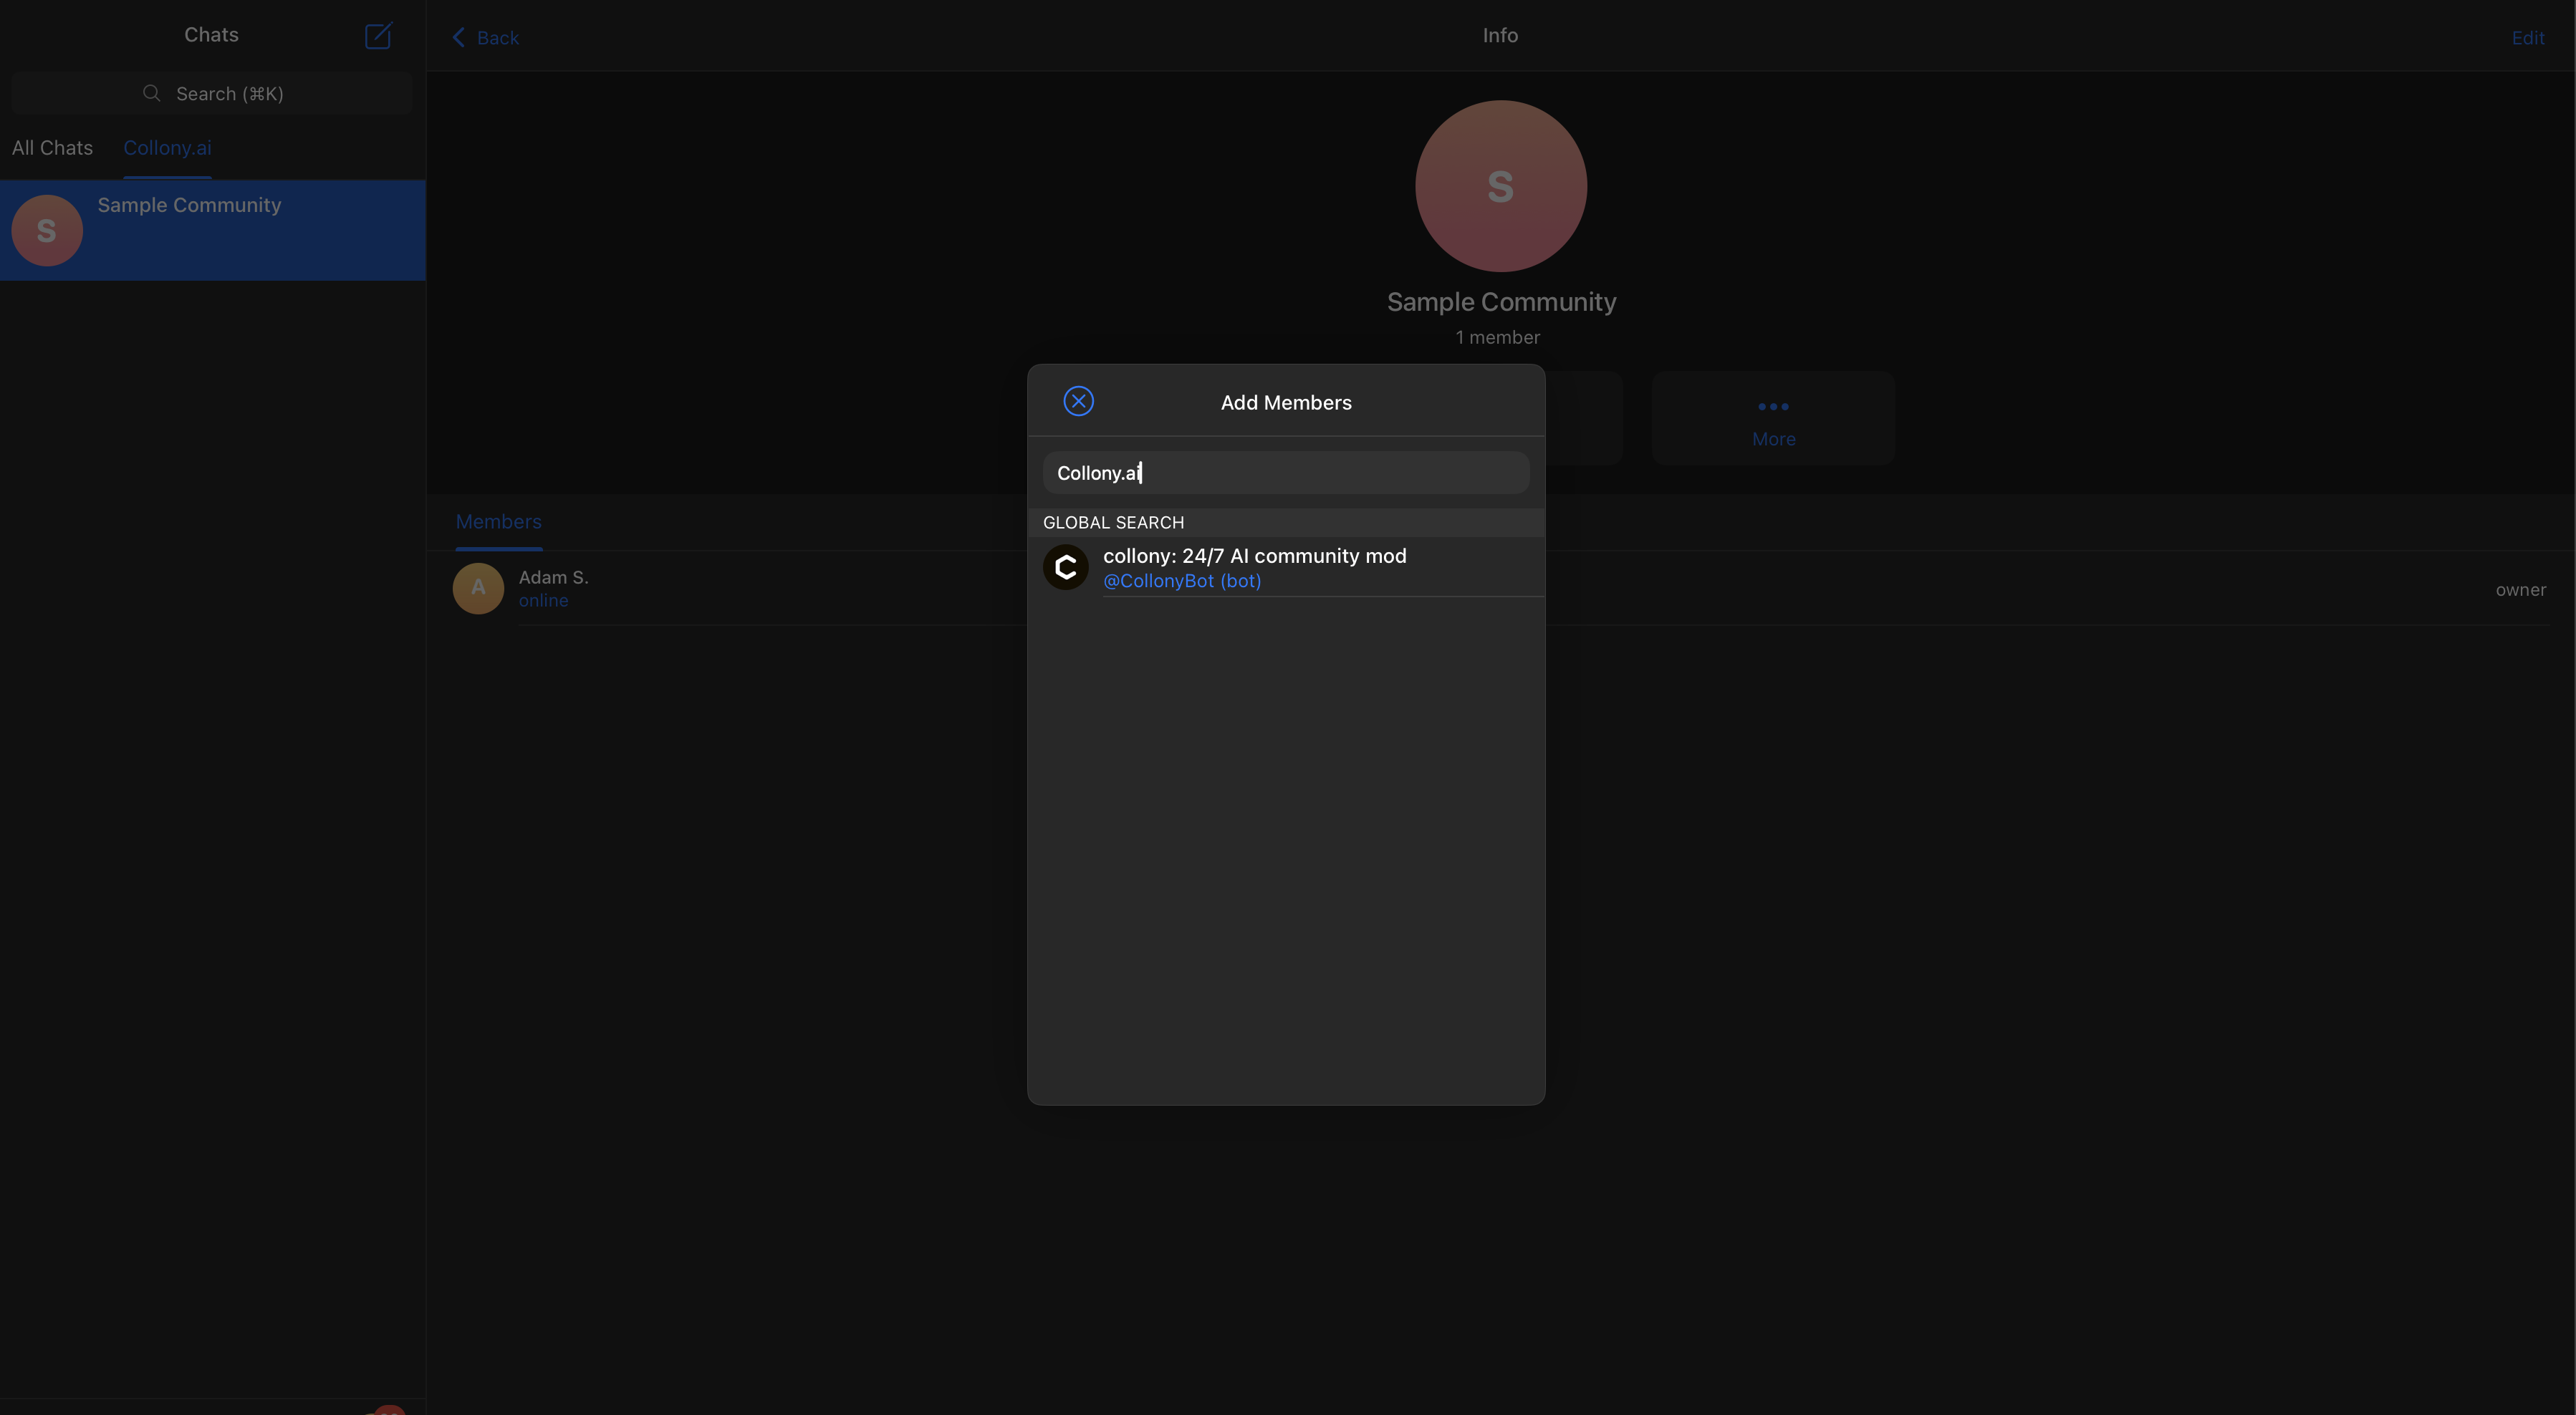
Task: Open @CollonyBot (bot) profile link
Action: click(1181, 581)
